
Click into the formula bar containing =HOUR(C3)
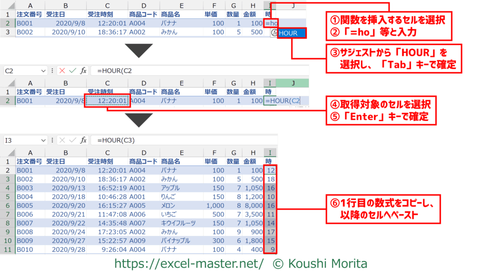193,140
